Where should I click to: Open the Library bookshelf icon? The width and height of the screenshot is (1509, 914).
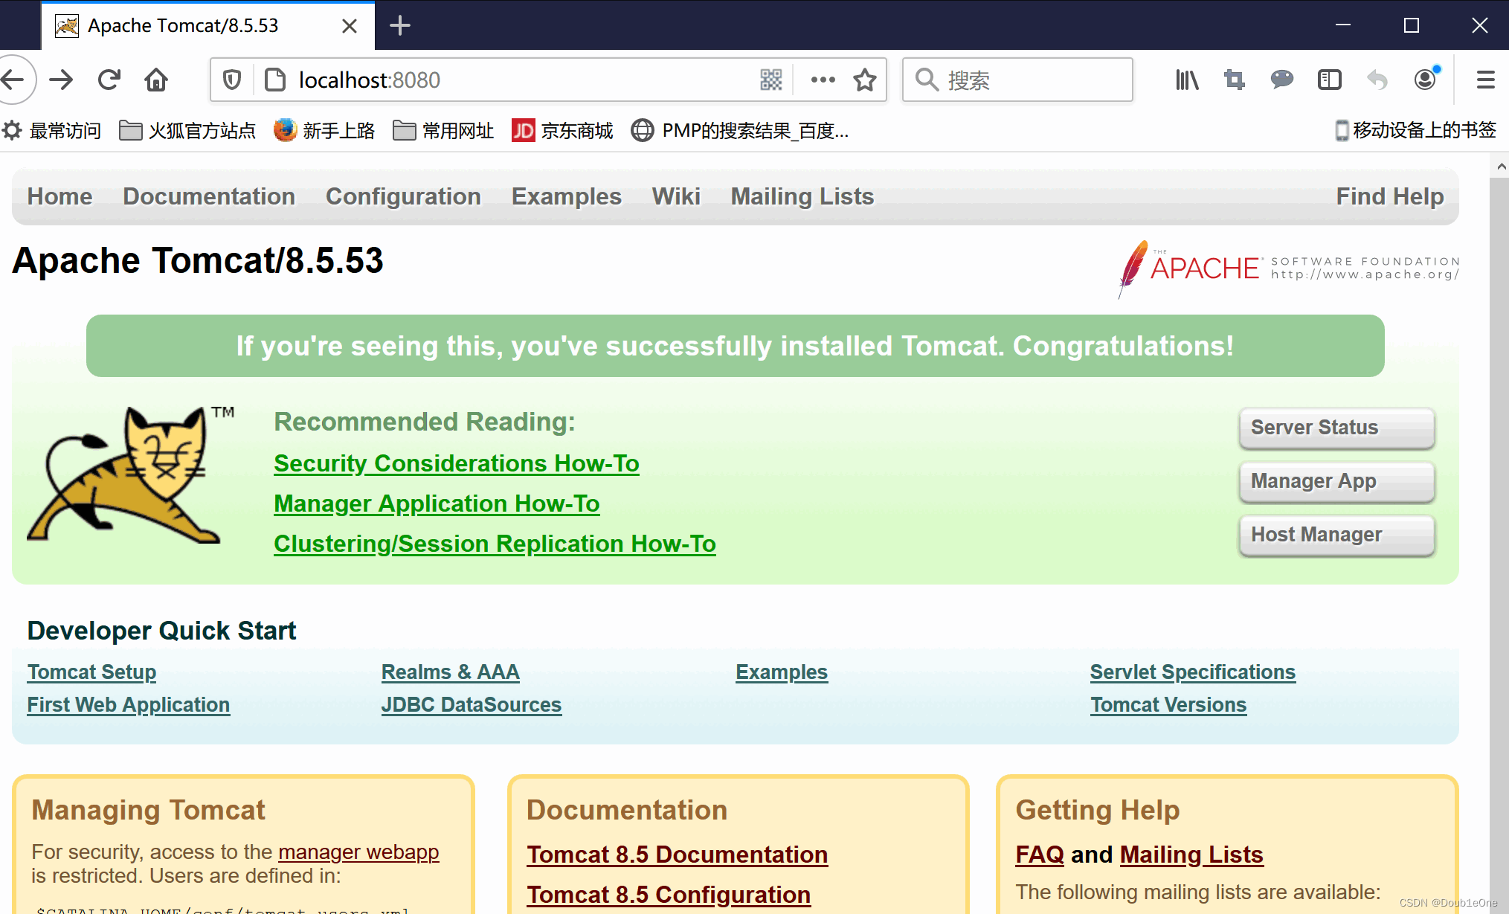click(x=1187, y=80)
